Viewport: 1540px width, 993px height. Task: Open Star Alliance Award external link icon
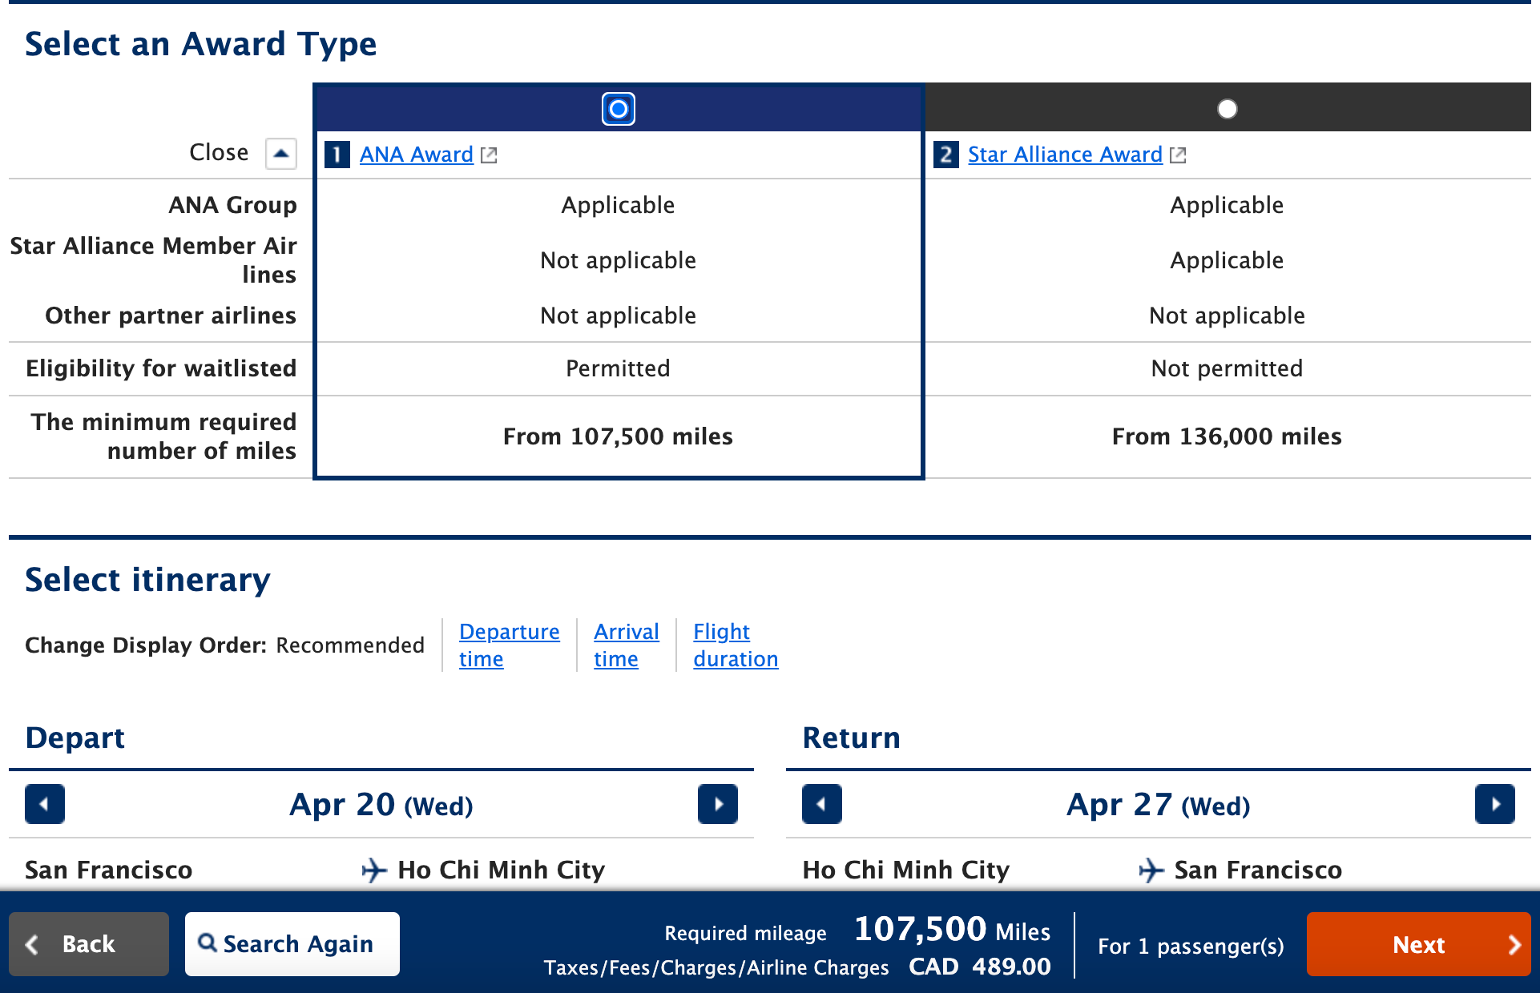coord(1178,155)
